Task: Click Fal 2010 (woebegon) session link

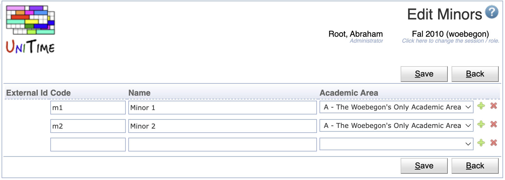Action: click(x=450, y=34)
